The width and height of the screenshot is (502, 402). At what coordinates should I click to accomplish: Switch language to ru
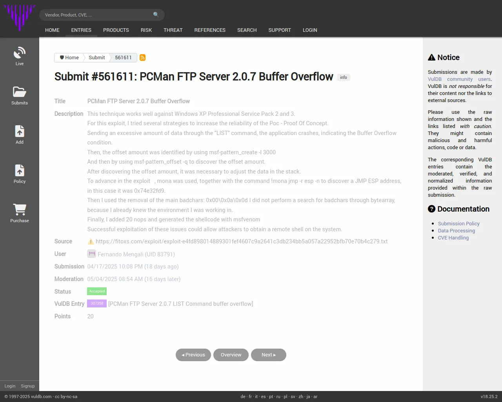point(278,397)
